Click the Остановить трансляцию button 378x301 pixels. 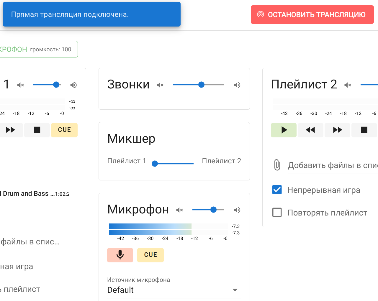(312, 14)
